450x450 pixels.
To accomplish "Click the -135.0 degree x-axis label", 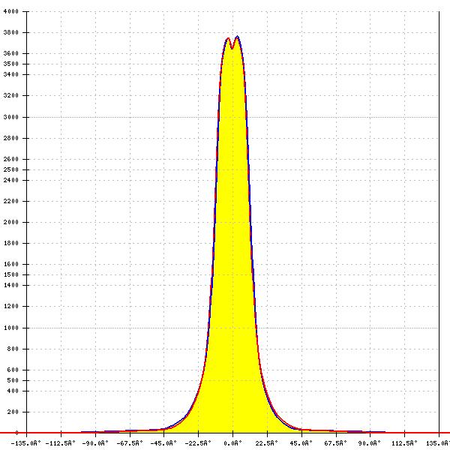I will [x=26, y=443].
